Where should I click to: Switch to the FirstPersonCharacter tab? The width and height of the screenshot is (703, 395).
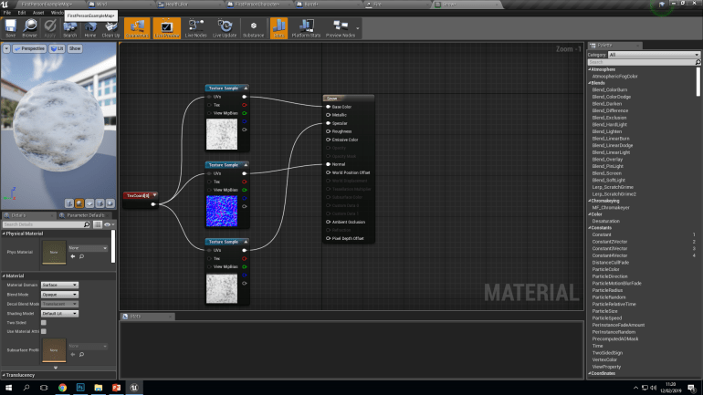click(x=257, y=4)
